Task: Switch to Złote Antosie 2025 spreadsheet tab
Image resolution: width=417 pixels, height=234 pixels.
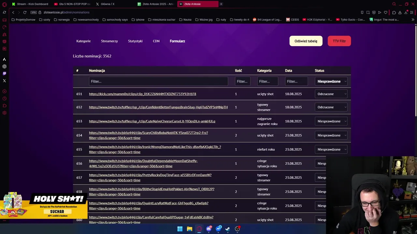Action: [156, 4]
